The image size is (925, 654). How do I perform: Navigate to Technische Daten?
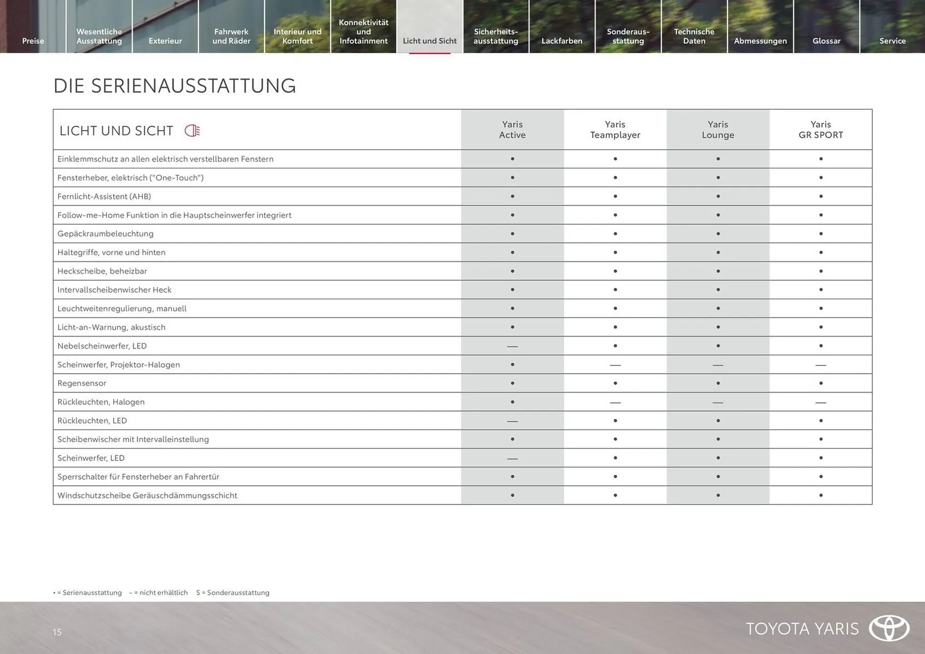[x=694, y=36]
